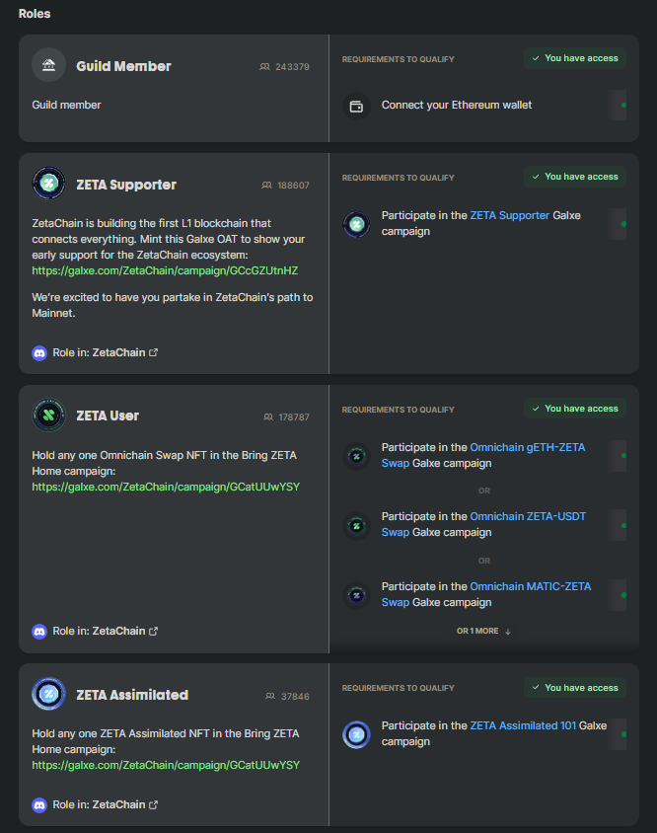Image resolution: width=657 pixels, height=833 pixels.
Task: Click the Guild Member role title
Action: (123, 66)
